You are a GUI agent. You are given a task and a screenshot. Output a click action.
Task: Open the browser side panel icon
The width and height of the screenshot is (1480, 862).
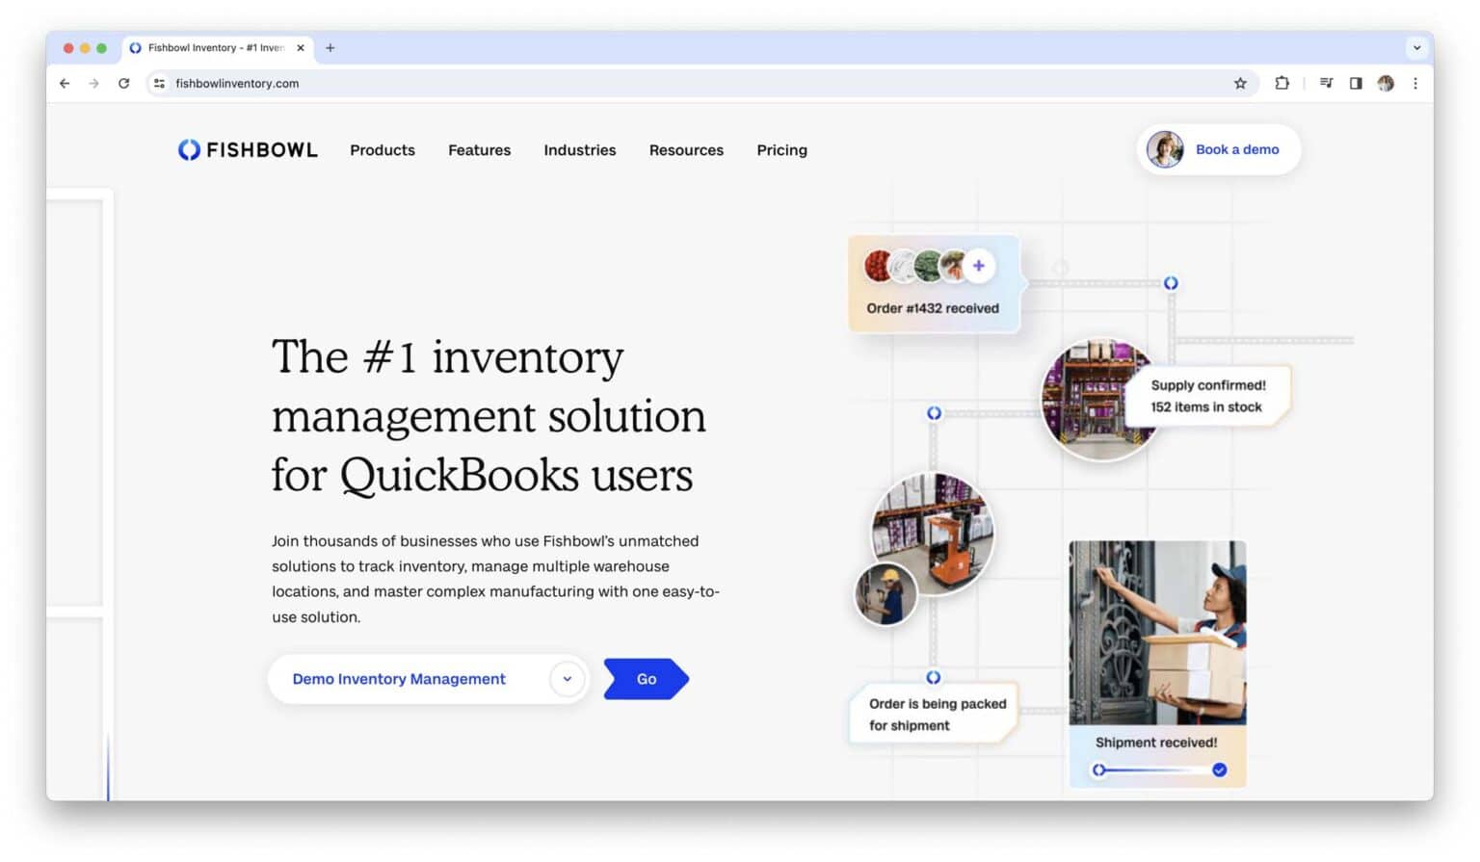pos(1356,84)
